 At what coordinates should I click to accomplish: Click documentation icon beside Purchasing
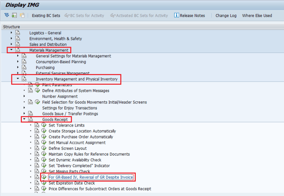(24, 67)
